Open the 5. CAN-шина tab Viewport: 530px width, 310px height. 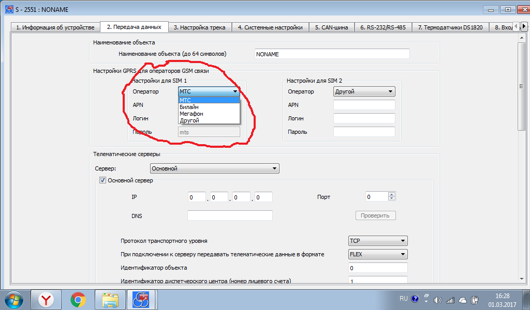tap(331, 27)
